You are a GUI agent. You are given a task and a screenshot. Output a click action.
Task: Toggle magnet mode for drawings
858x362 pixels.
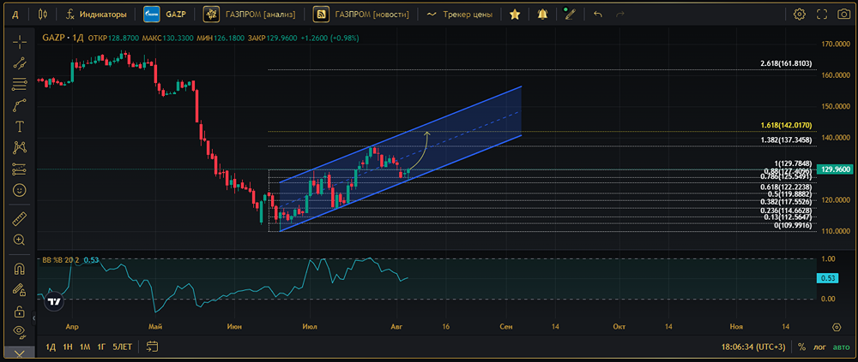(x=19, y=270)
